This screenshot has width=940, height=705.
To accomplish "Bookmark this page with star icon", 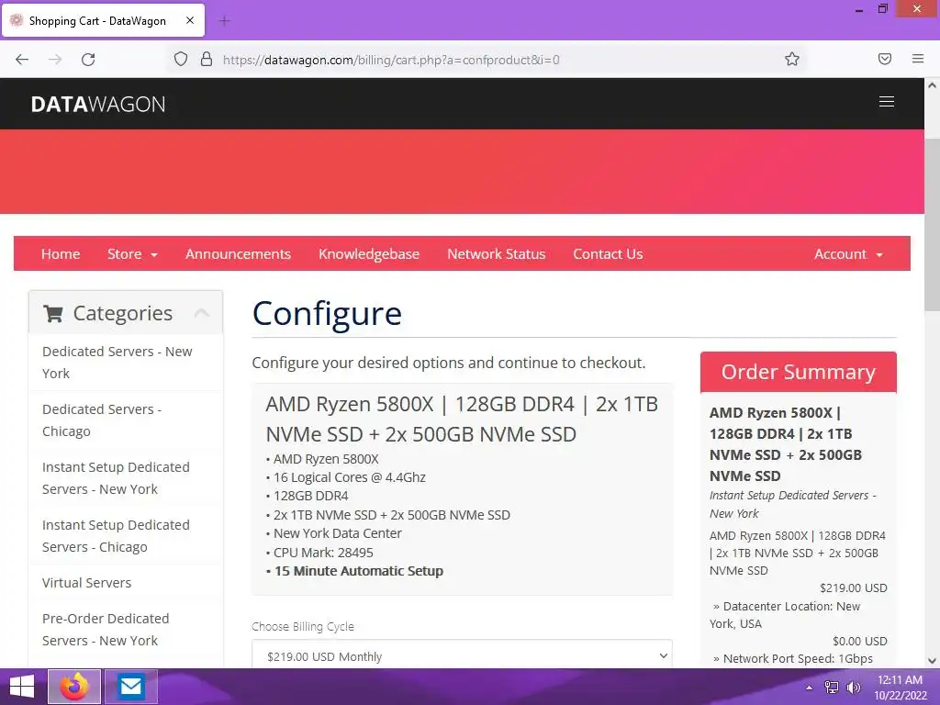I will click(x=792, y=59).
